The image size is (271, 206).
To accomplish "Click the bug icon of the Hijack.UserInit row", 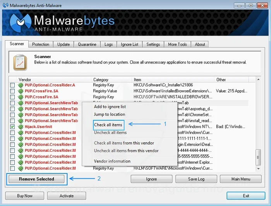I will pyautogui.click(x=21, y=127).
